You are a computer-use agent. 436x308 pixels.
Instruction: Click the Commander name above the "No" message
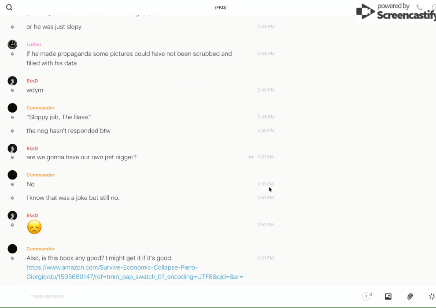click(x=41, y=175)
